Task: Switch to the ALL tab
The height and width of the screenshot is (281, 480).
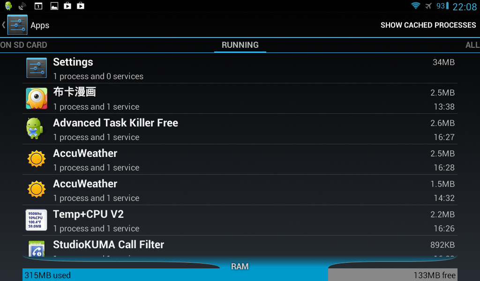Action: [x=472, y=45]
